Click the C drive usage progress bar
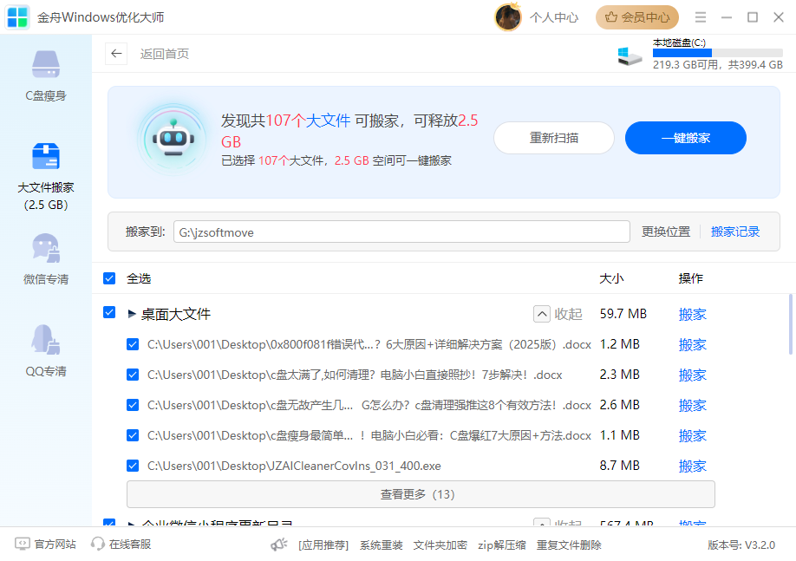Screen dimensions: 796x561 tap(717, 53)
